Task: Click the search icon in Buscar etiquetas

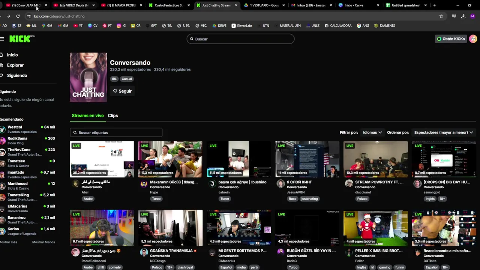Action: [75, 132]
